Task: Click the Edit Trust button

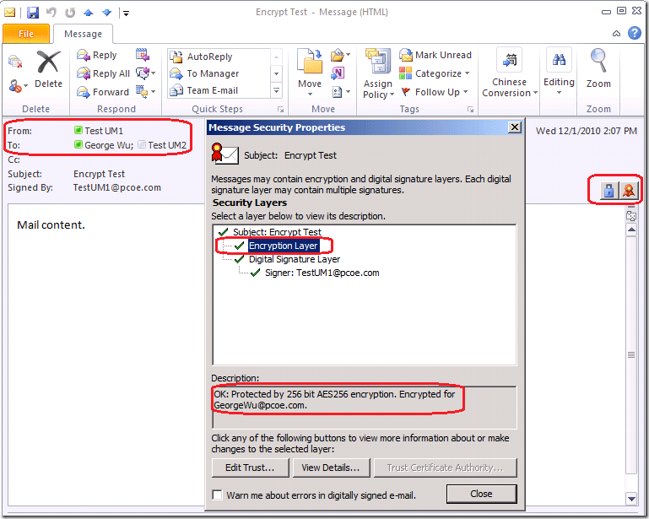Action: point(250,468)
